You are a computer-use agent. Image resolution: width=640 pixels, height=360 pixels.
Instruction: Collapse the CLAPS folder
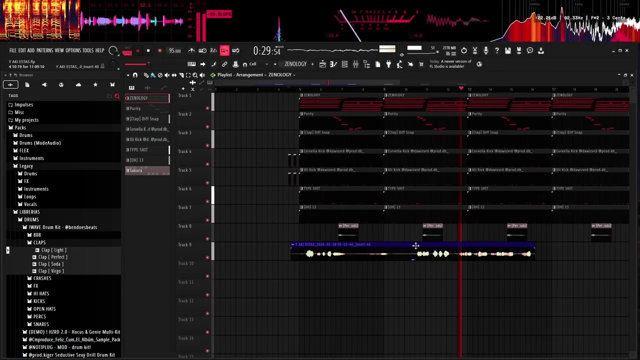click(x=39, y=242)
